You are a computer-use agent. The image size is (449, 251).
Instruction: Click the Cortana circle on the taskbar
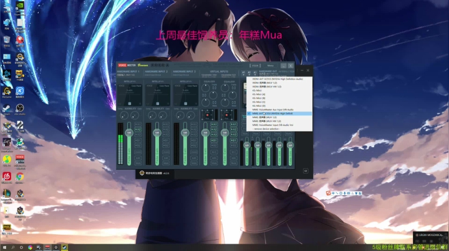(21, 247)
